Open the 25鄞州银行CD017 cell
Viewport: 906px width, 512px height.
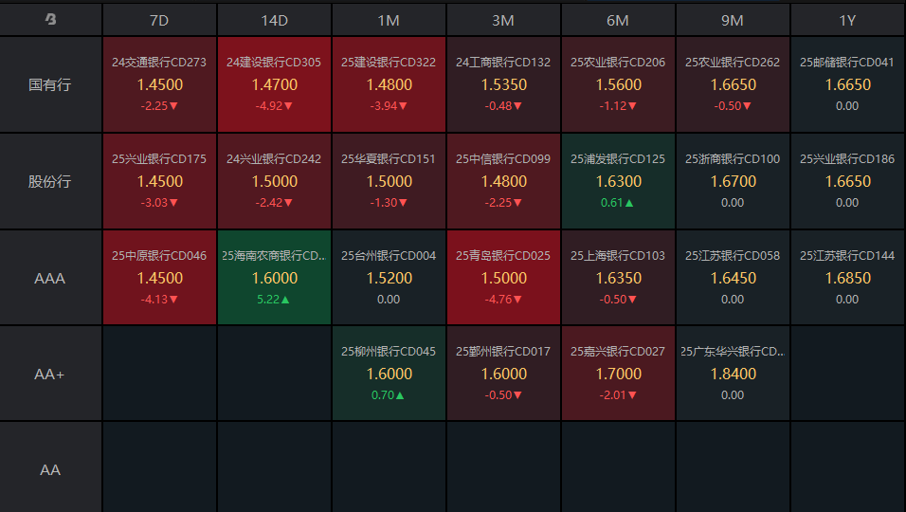(x=503, y=374)
